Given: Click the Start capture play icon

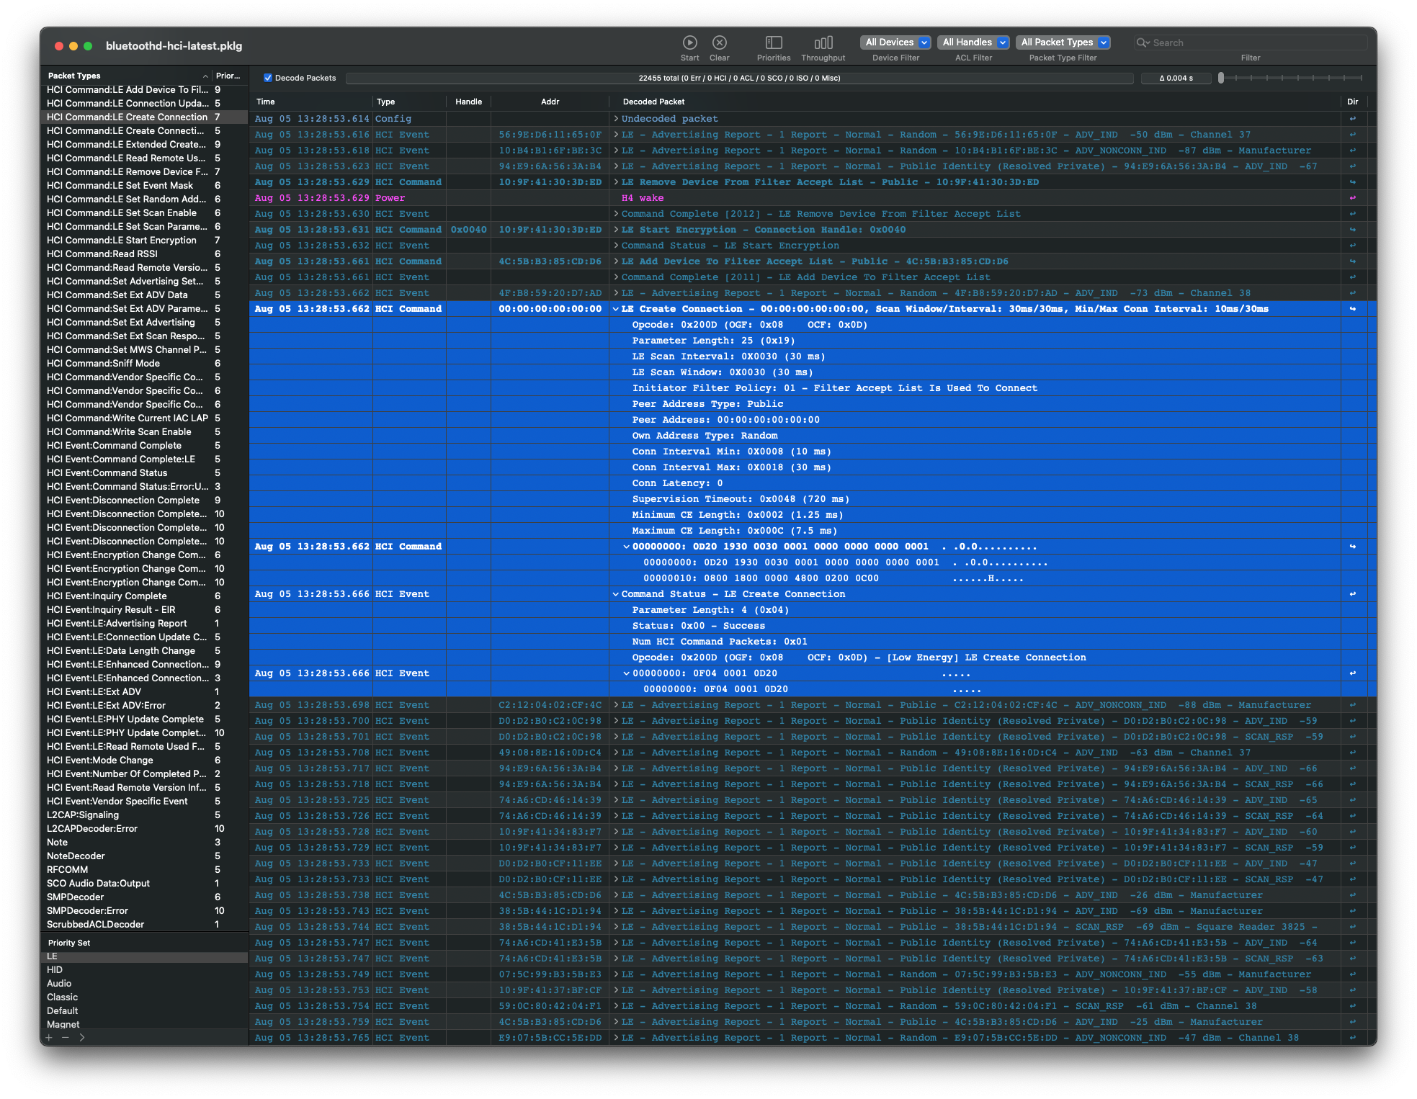Looking at the screenshot, I should click(689, 42).
